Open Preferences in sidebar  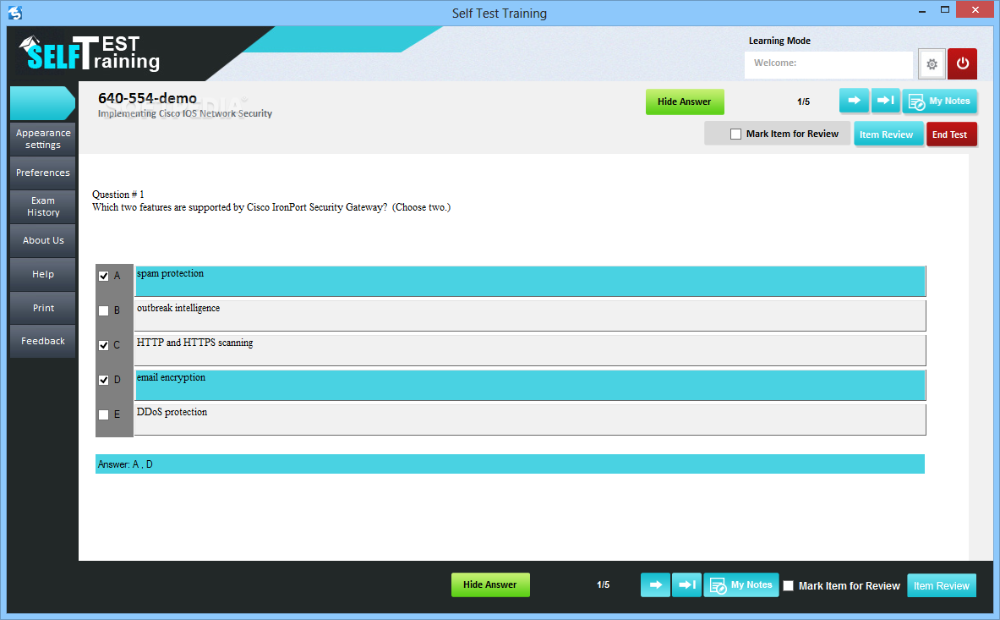[43, 173]
